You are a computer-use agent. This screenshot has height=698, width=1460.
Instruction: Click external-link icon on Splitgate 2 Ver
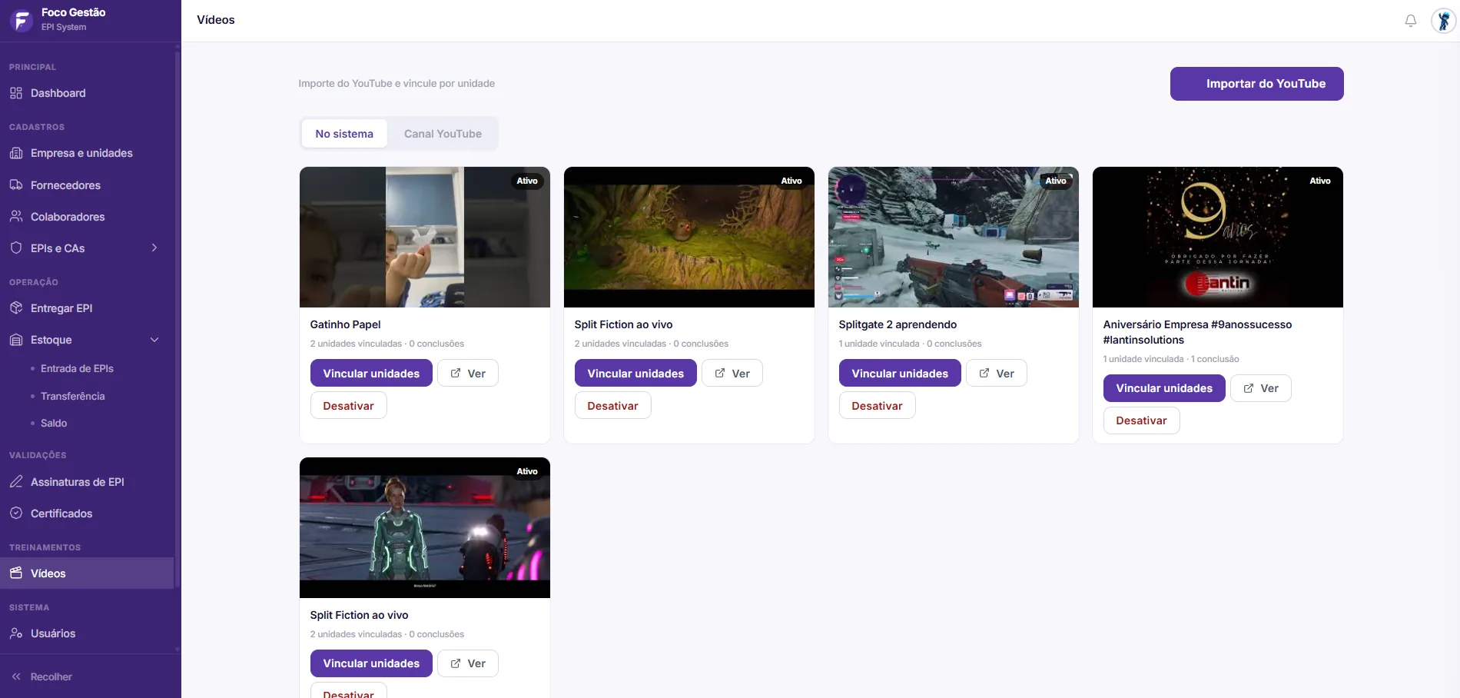coord(984,373)
